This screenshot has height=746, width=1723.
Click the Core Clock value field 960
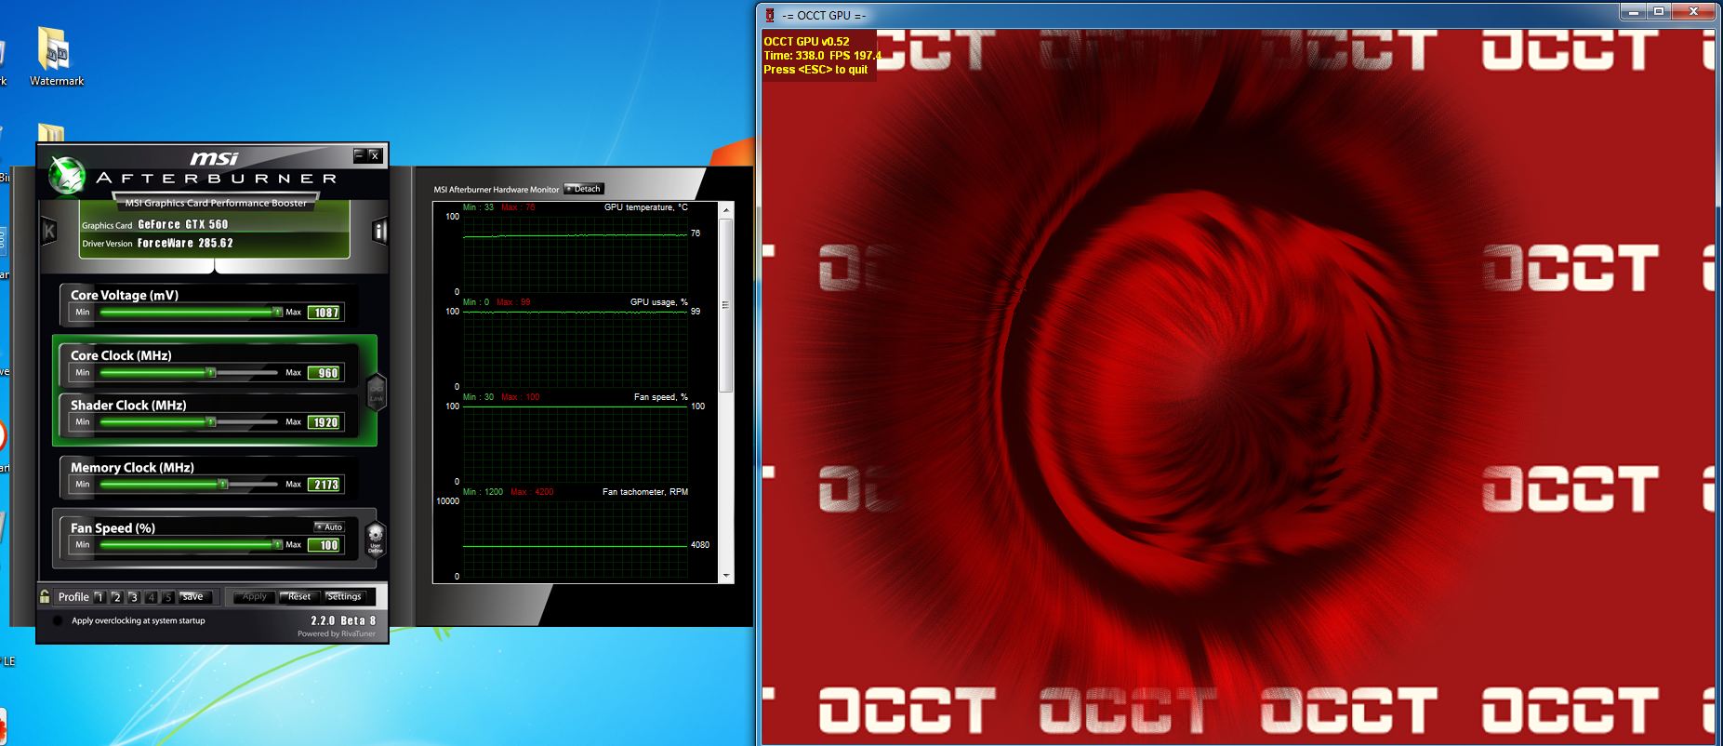(325, 373)
